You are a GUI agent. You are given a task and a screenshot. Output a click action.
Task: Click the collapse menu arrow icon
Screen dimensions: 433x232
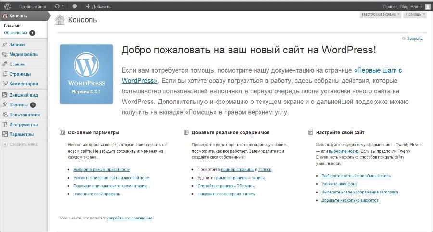[x=5, y=144]
